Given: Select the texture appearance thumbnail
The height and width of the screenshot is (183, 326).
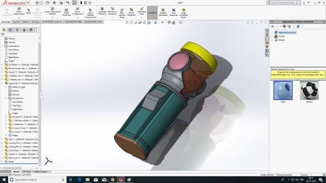Looking at the screenshot, I should [x=309, y=90].
